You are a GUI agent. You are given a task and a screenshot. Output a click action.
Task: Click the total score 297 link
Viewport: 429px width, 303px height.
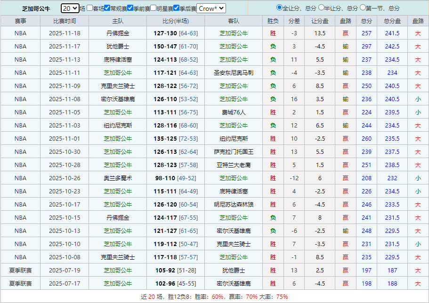(366, 47)
